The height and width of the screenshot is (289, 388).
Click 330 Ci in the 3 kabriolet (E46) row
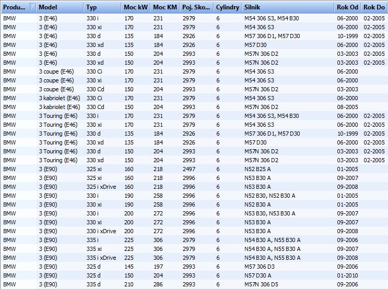95,98
